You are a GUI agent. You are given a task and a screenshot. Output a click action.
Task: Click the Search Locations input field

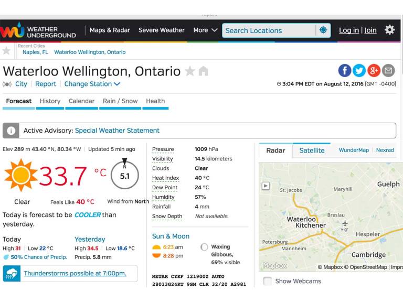tap(269, 30)
